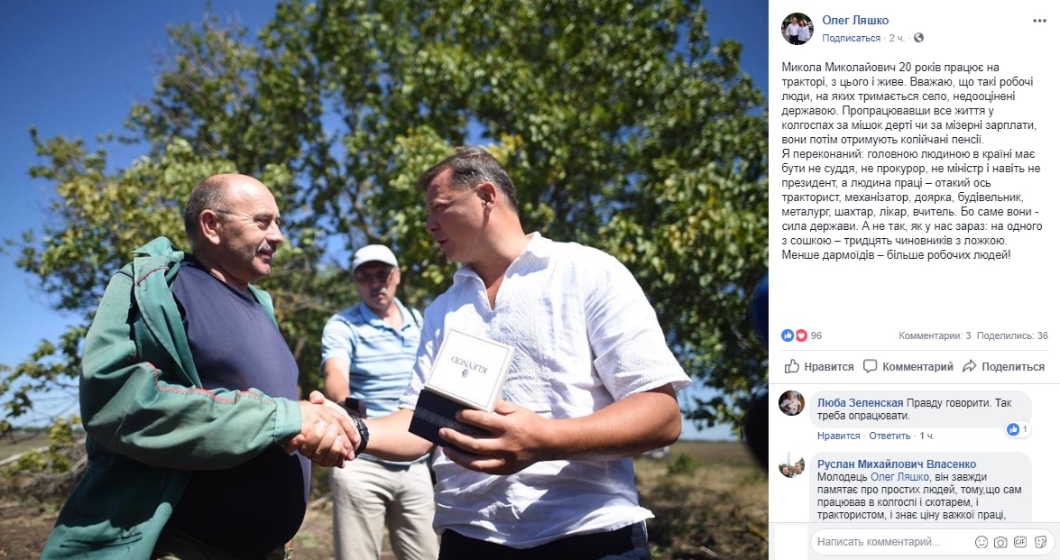Click Подписаться to follow the page
This screenshot has width=1060, height=560.
[851, 38]
